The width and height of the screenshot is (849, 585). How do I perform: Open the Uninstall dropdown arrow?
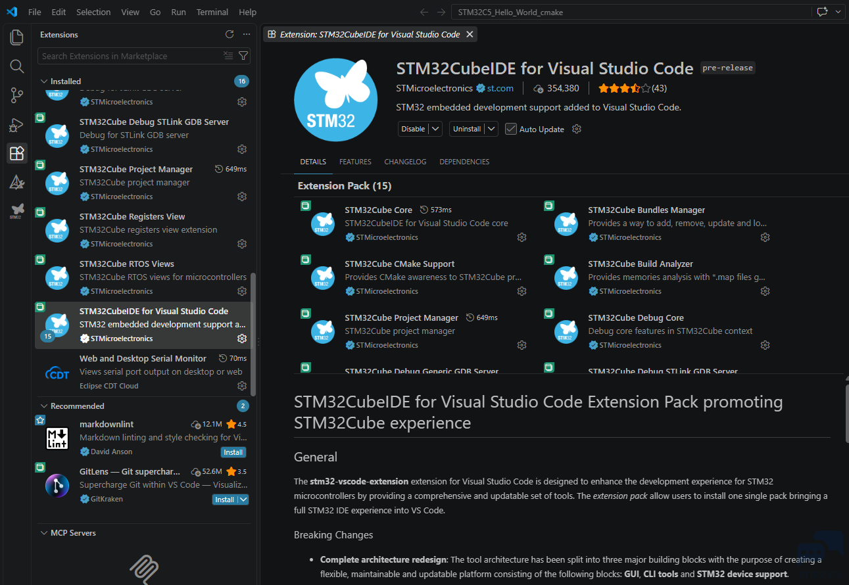tap(491, 129)
